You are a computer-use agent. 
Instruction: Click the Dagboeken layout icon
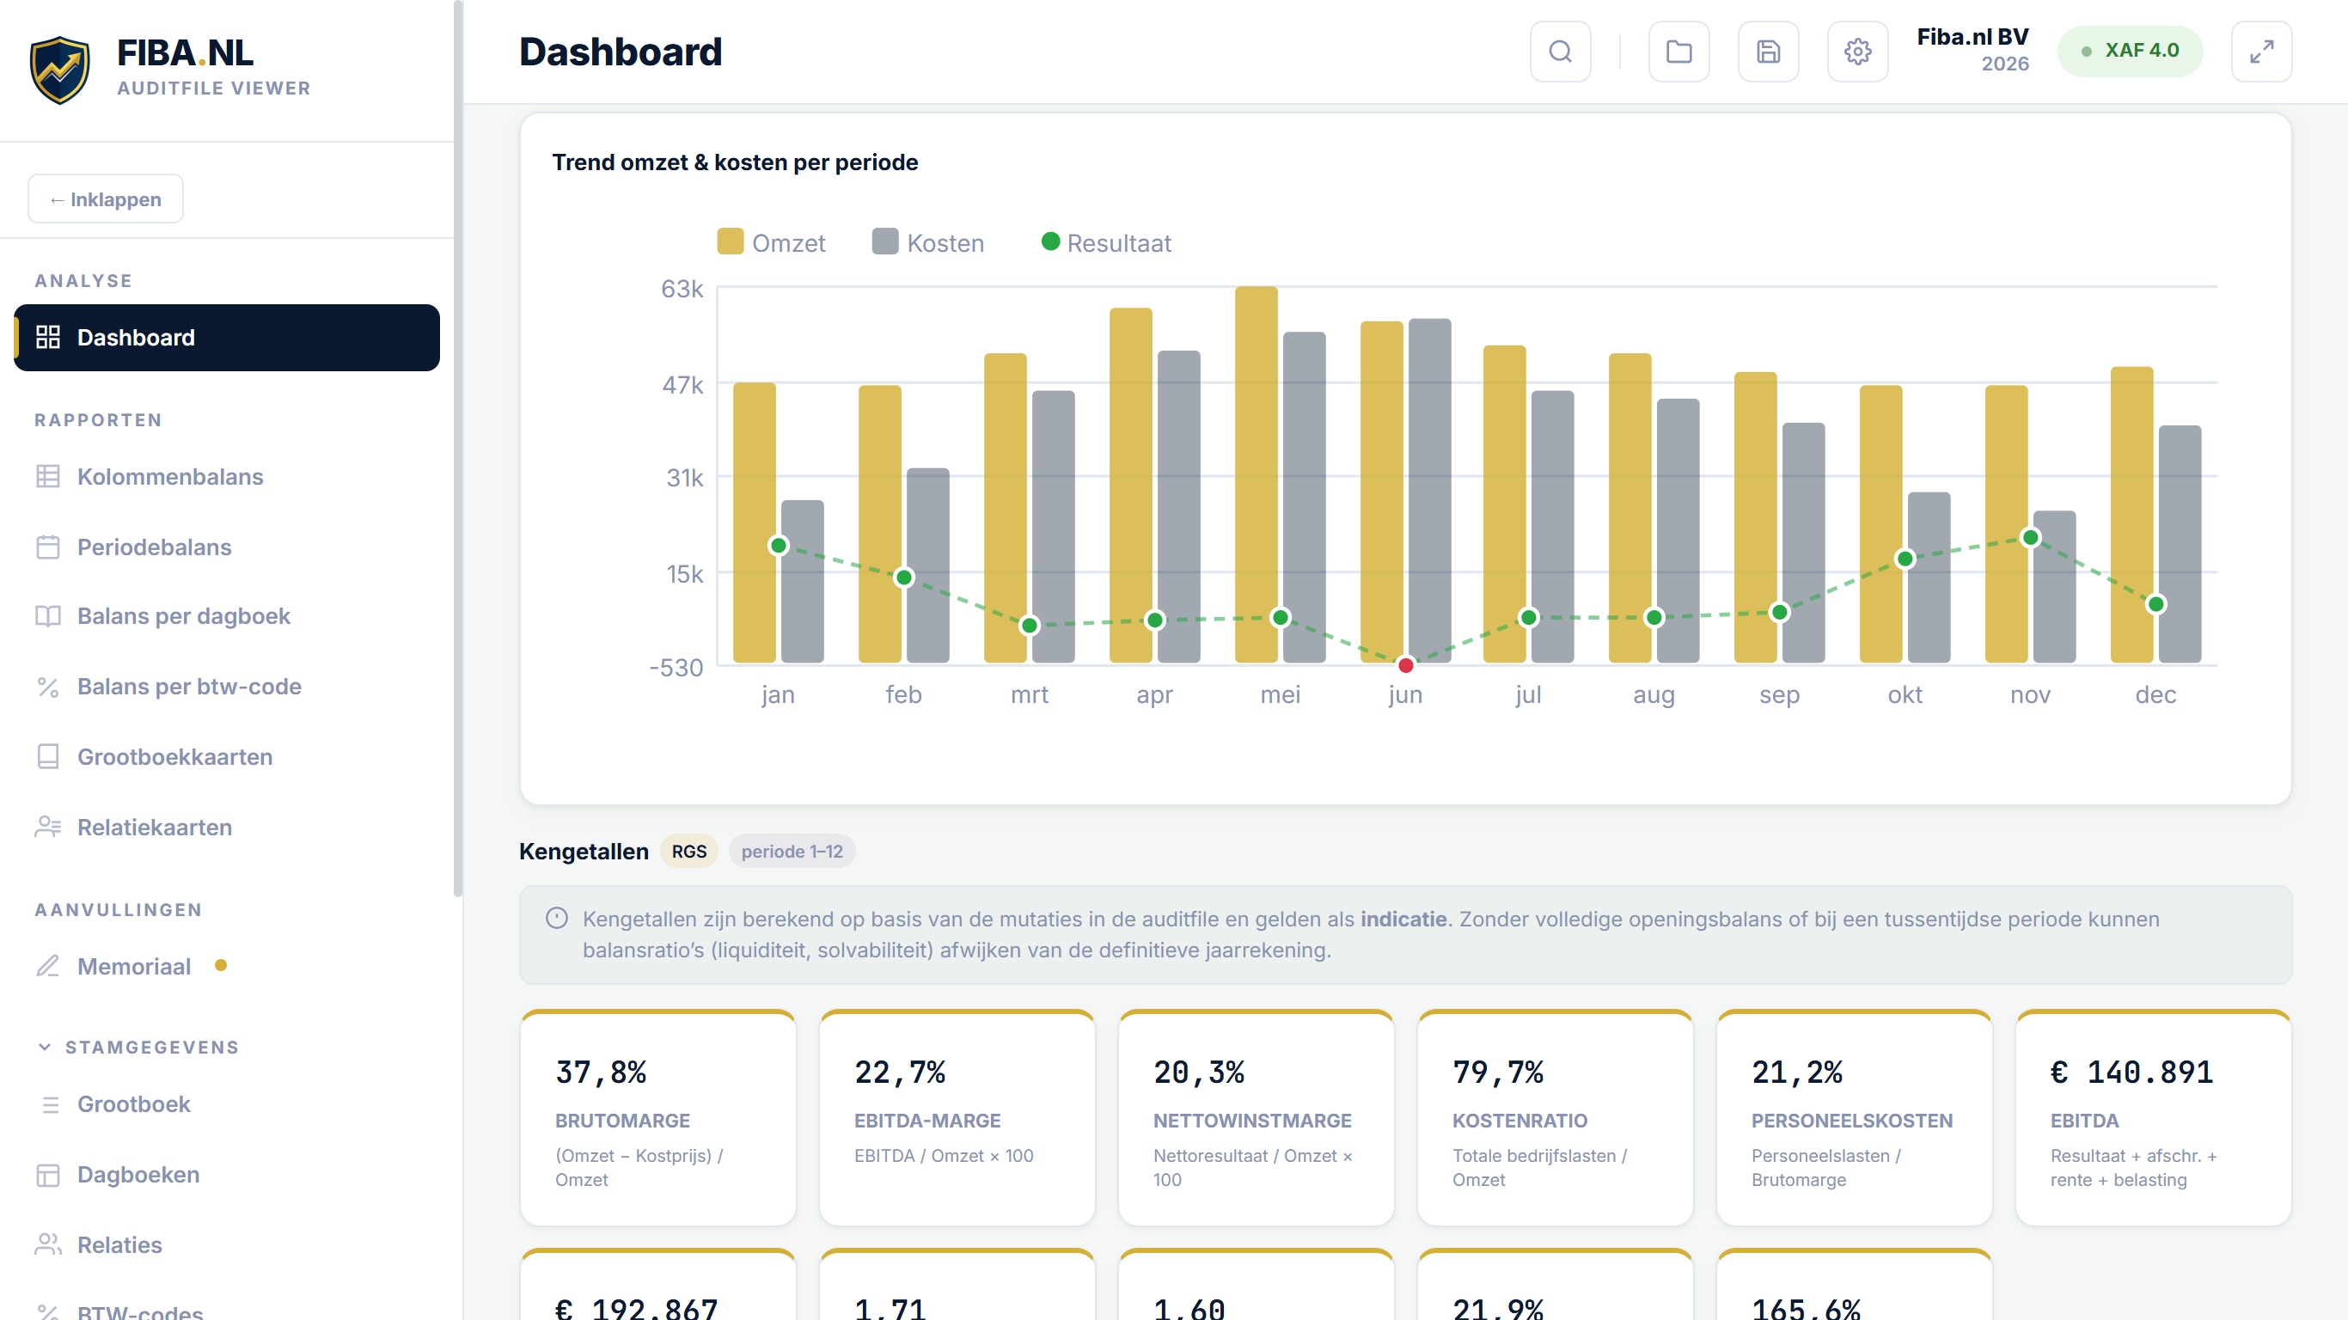pos(48,1174)
